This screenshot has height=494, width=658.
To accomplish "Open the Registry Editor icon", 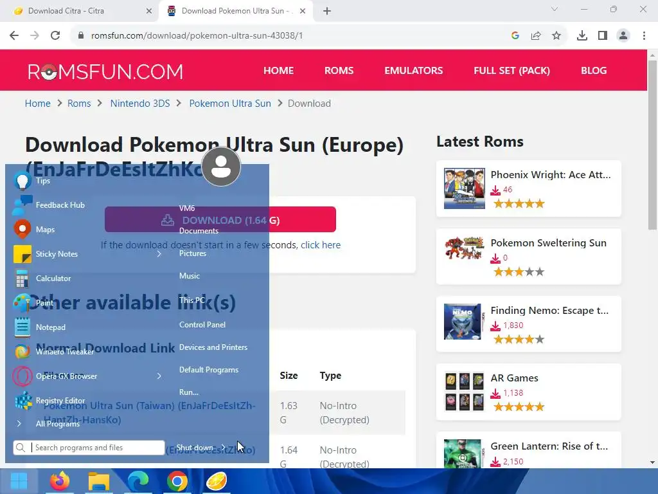I will (x=23, y=400).
